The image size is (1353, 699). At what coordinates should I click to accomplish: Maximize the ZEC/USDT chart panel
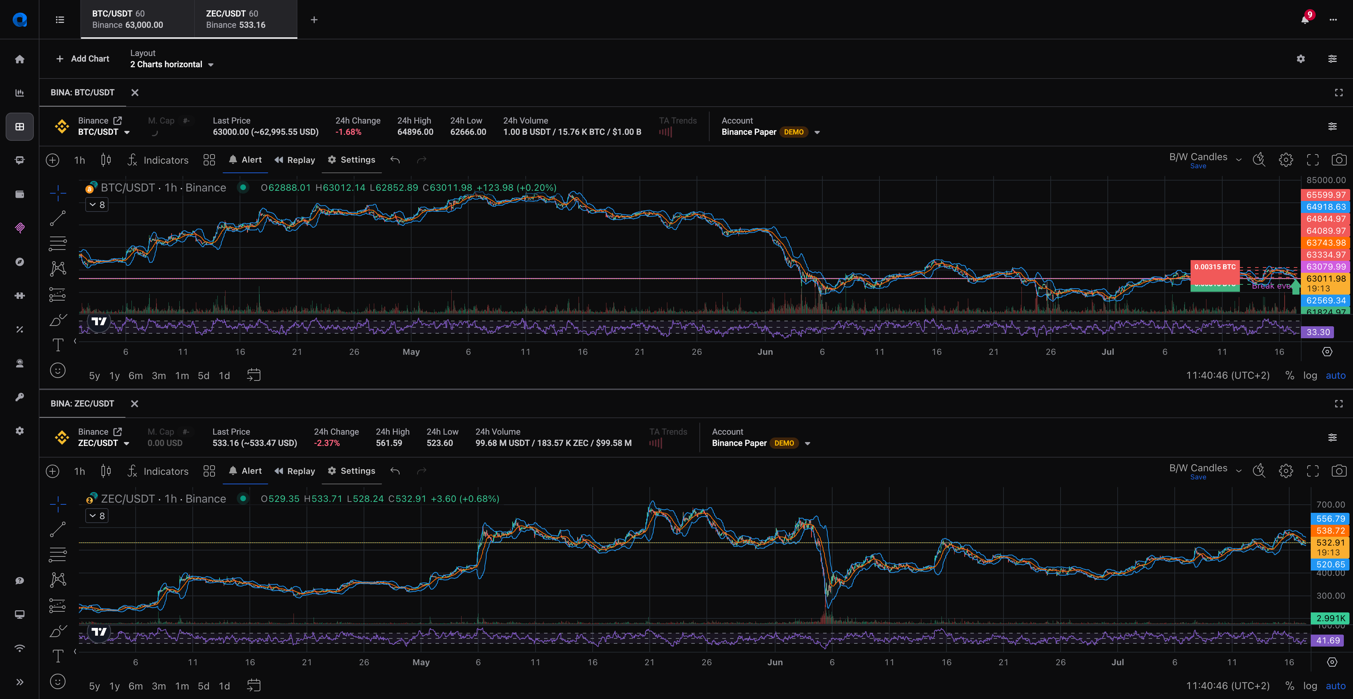[1338, 404]
